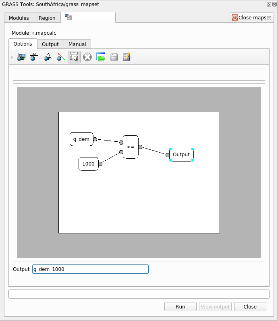Select the 1000 constant node
Screen dimensions: 278x321
coord(88,164)
